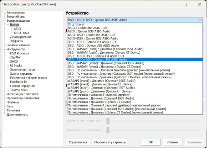Choose DSD : ASIO+DSD : Combo384 ASIO 1.03
214x148 pixels.
click(135, 56)
